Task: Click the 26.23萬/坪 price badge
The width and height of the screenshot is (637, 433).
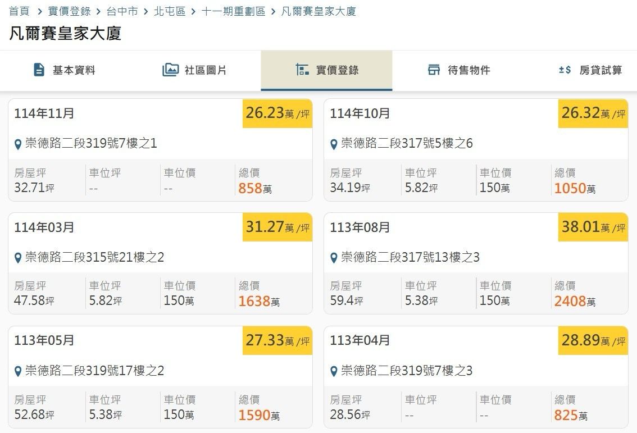Action: click(x=277, y=113)
